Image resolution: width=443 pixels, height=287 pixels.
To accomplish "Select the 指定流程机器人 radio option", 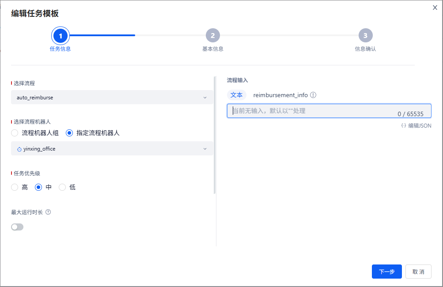I will [x=69, y=133].
